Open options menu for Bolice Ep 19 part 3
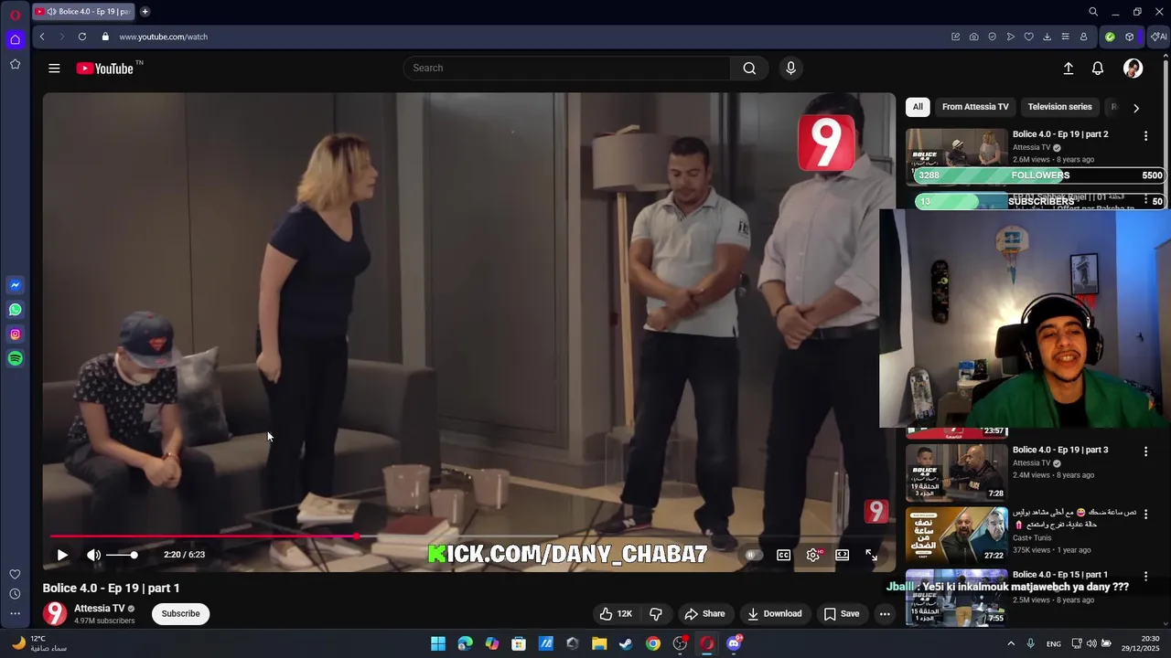Image resolution: width=1171 pixels, height=658 pixels. [x=1145, y=451]
